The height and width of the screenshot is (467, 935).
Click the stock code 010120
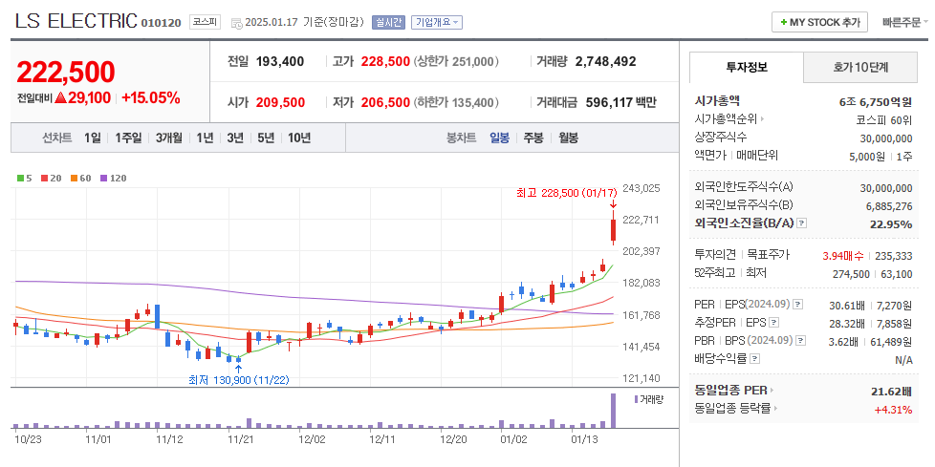pos(161,23)
